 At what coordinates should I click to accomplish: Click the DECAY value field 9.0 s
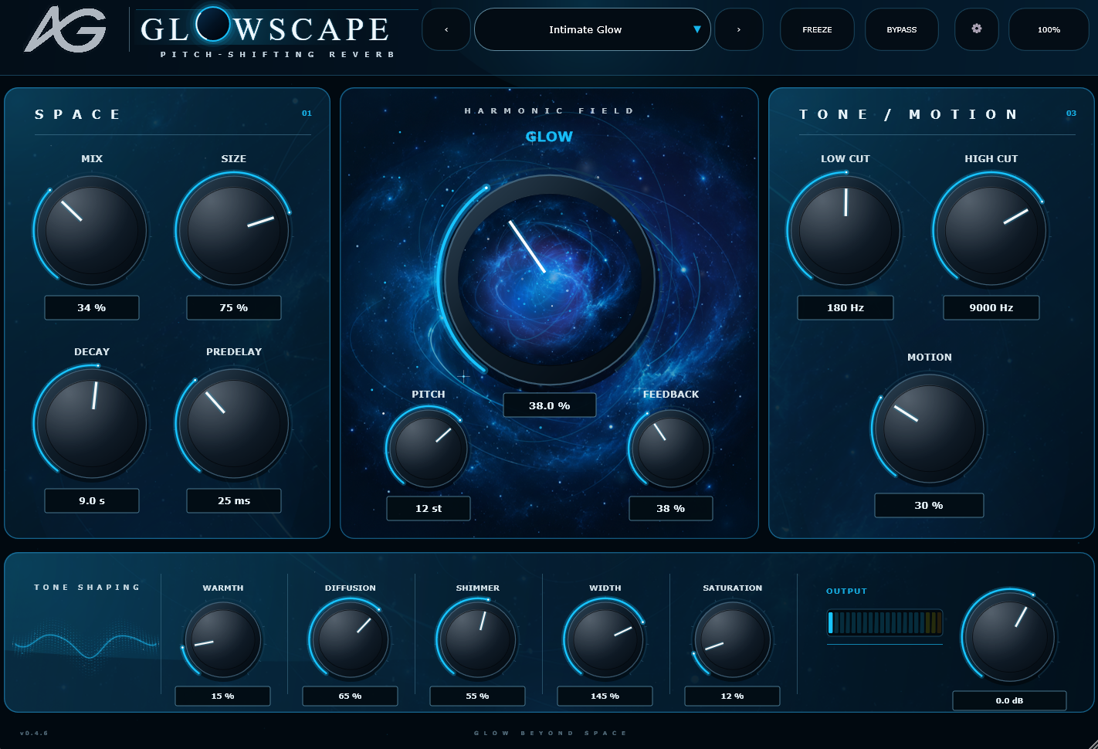[92, 500]
